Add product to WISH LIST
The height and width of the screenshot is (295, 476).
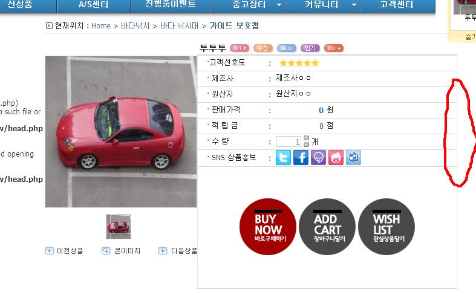[386, 227]
